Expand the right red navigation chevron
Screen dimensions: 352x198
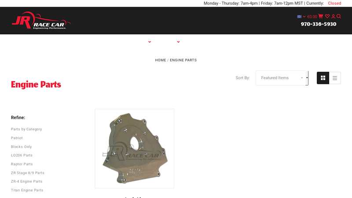coord(178,42)
